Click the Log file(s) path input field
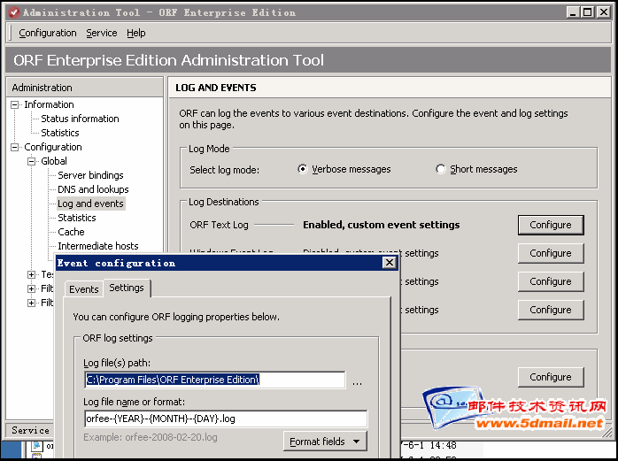The image size is (618, 461). click(214, 380)
